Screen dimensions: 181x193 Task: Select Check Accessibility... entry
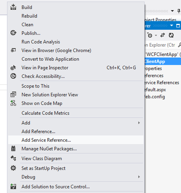click(x=76, y=76)
